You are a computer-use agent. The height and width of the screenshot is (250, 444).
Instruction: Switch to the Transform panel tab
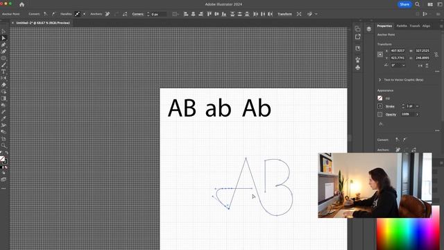[415, 26]
